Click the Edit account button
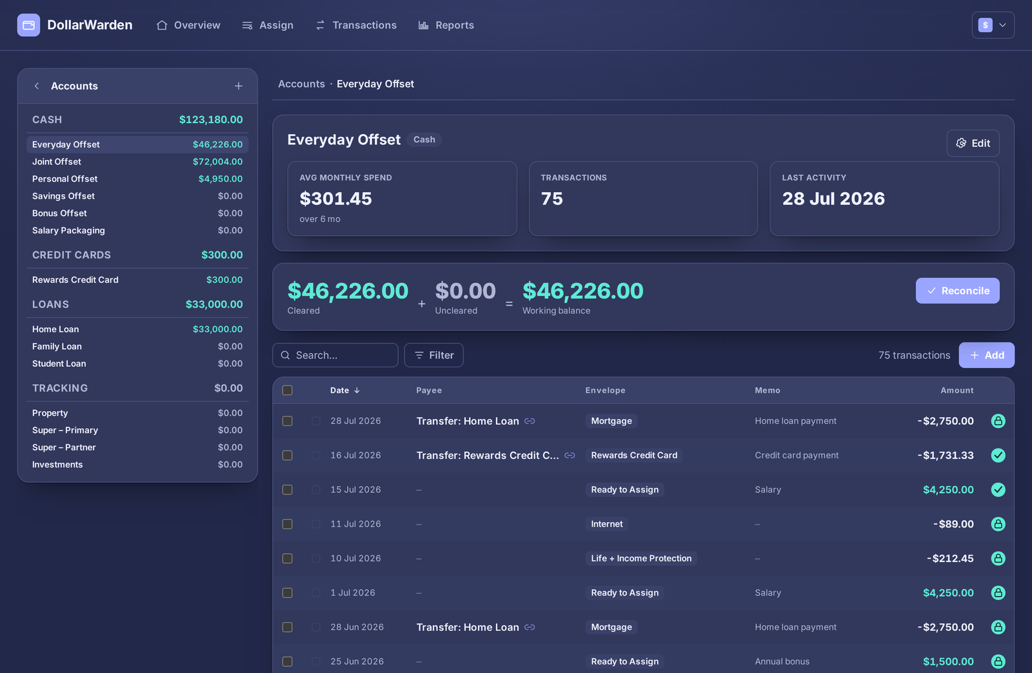The height and width of the screenshot is (673, 1032). 973,143
